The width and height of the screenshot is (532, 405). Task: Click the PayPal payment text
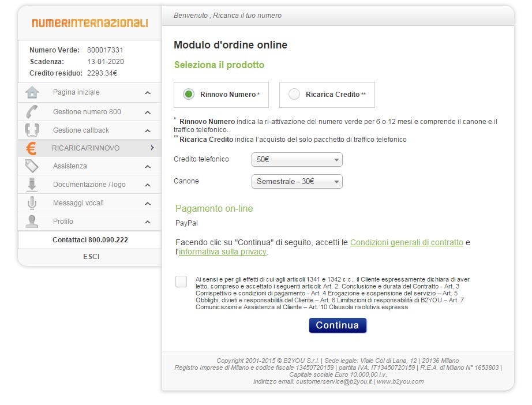(x=186, y=223)
